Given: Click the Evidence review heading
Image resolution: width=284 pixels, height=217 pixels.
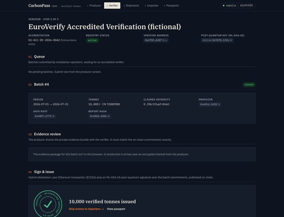Looking at the screenshot, I should pos(47,134).
